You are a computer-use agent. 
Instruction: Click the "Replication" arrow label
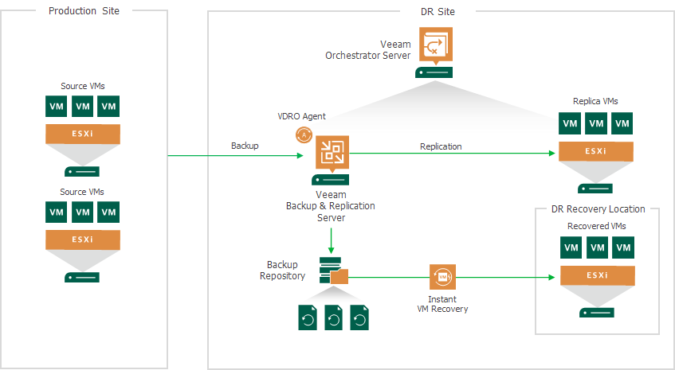[x=441, y=146]
